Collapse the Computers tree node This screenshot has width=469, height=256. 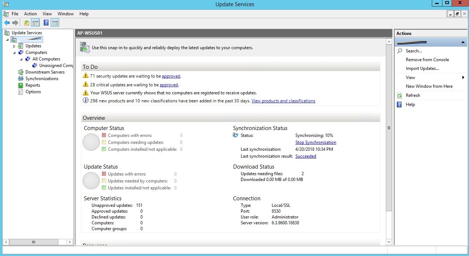click(14, 52)
